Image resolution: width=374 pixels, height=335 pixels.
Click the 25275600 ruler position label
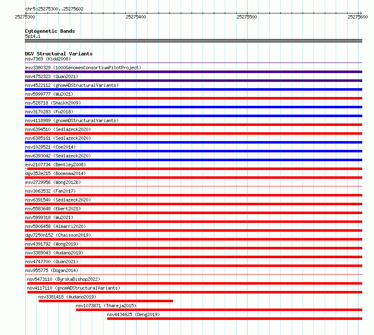[358, 17]
